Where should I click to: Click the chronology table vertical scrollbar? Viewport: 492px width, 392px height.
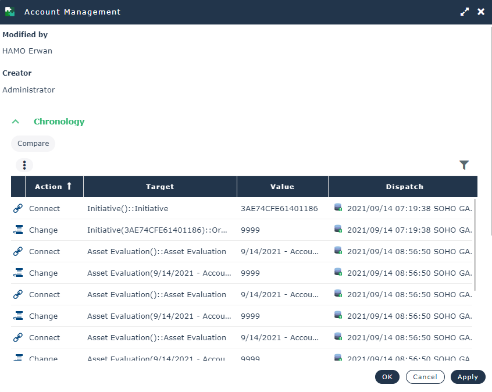pyautogui.click(x=475, y=244)
